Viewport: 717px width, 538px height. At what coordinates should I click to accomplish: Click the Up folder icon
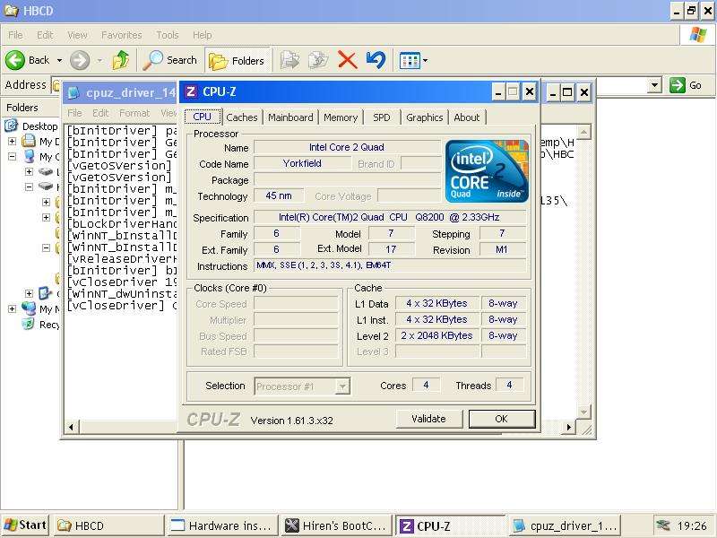tap(121, 60)
